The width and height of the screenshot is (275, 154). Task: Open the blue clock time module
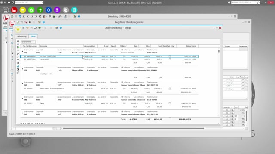coord(49,10)
